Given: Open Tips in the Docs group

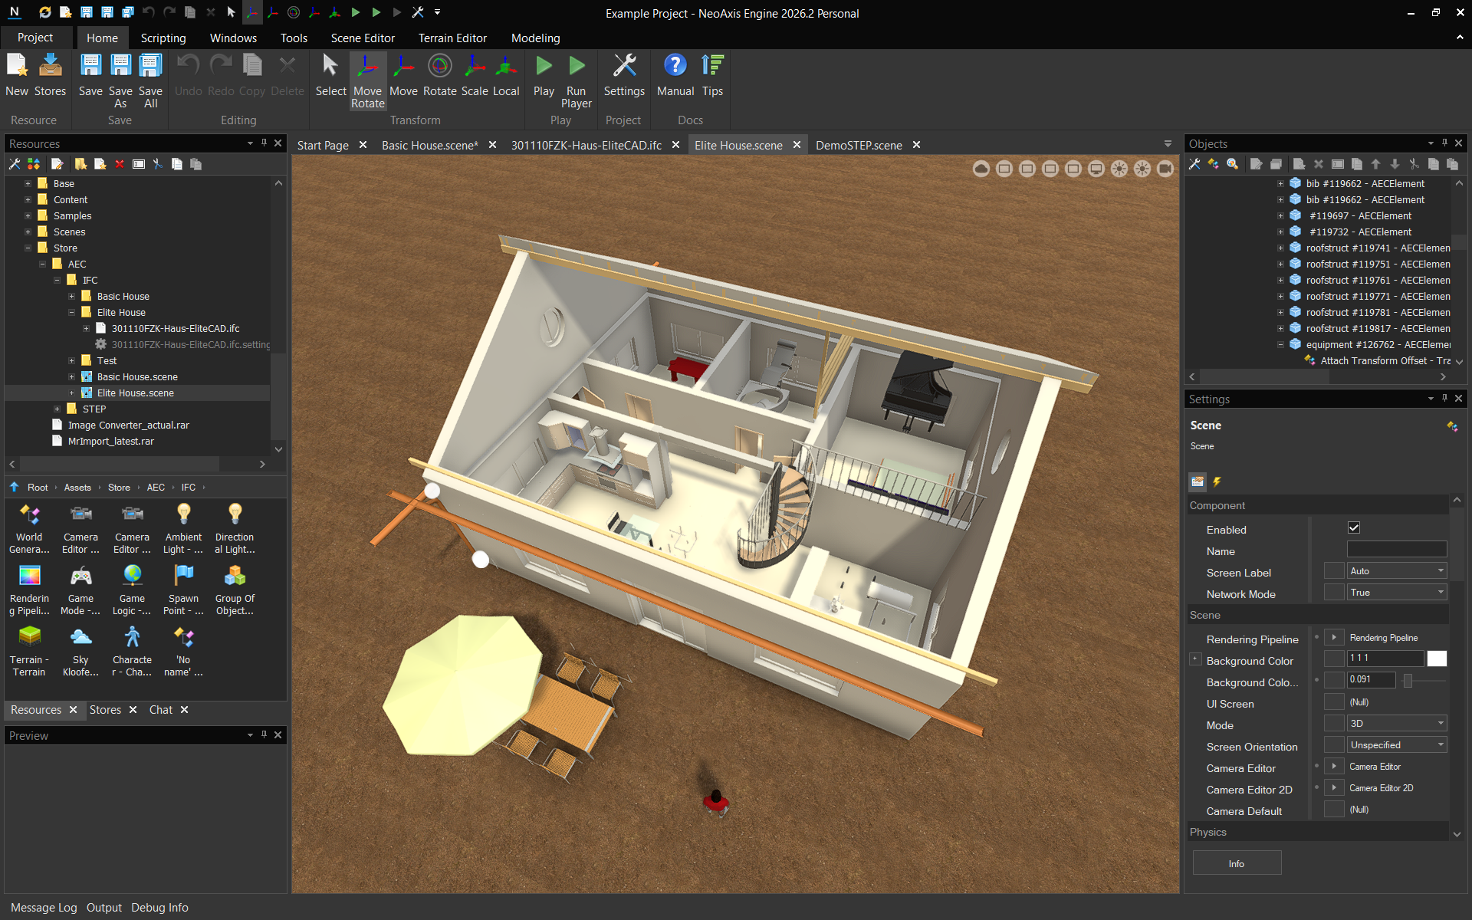Looking at the screenshot, I should tap(712, 75).
